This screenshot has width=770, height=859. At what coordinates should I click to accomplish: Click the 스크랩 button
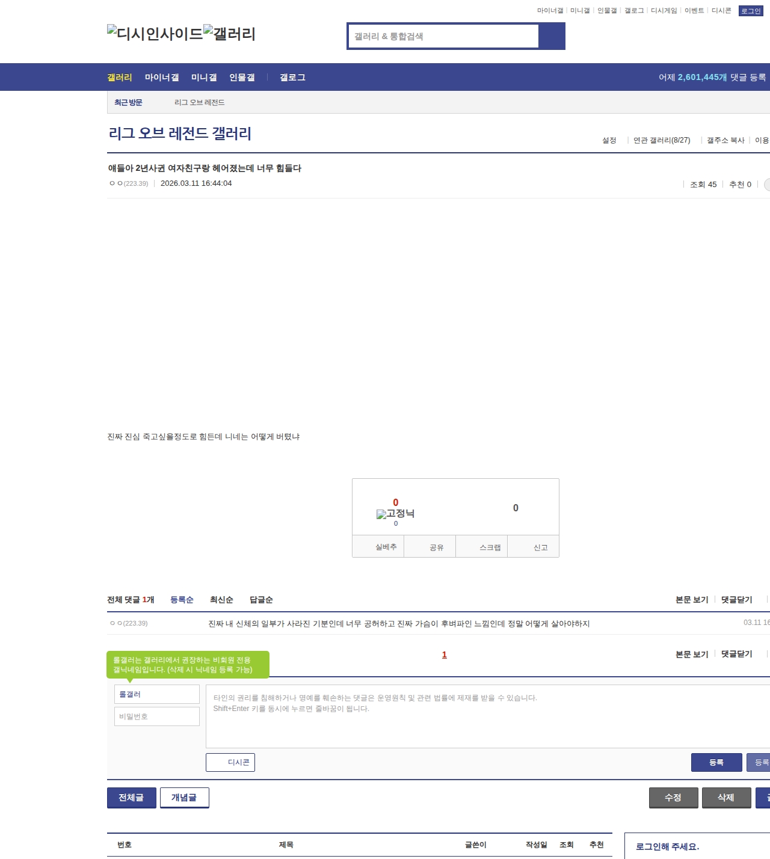pyautogui.click(x=482, y=547)
